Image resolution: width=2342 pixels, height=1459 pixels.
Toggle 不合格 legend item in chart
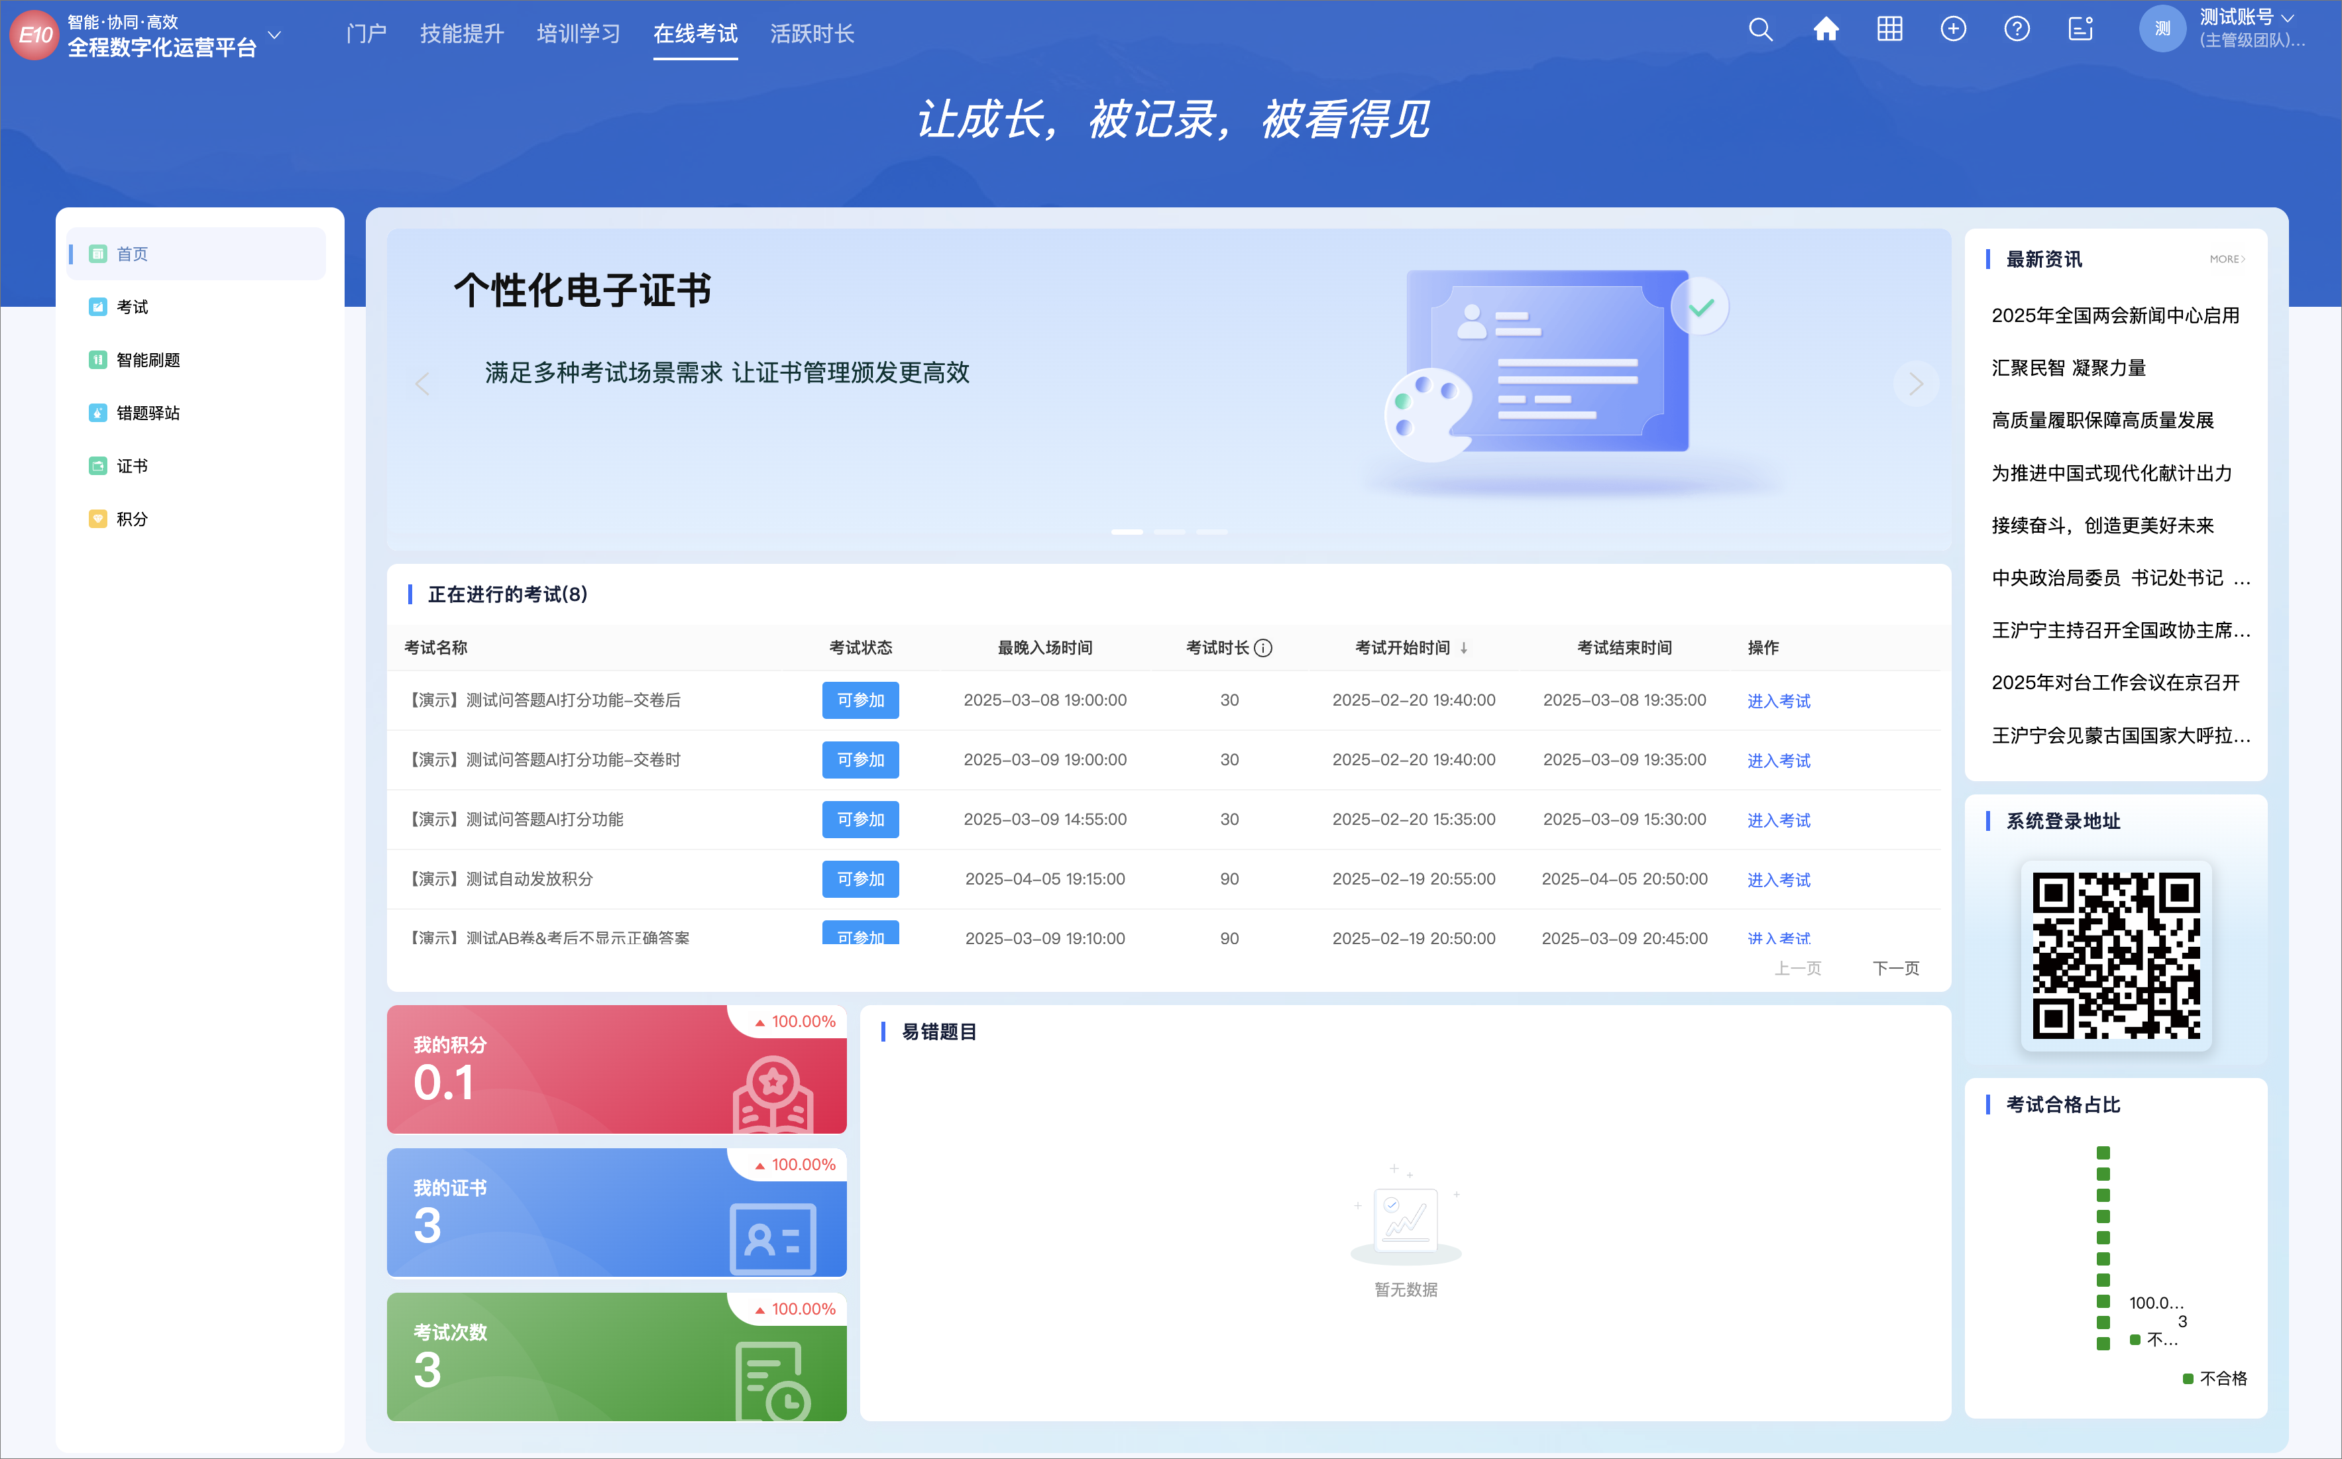click(x=2215, y=1379)
